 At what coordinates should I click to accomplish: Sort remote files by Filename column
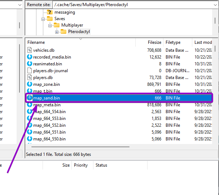pyautogui.click(x=80, y=42)
